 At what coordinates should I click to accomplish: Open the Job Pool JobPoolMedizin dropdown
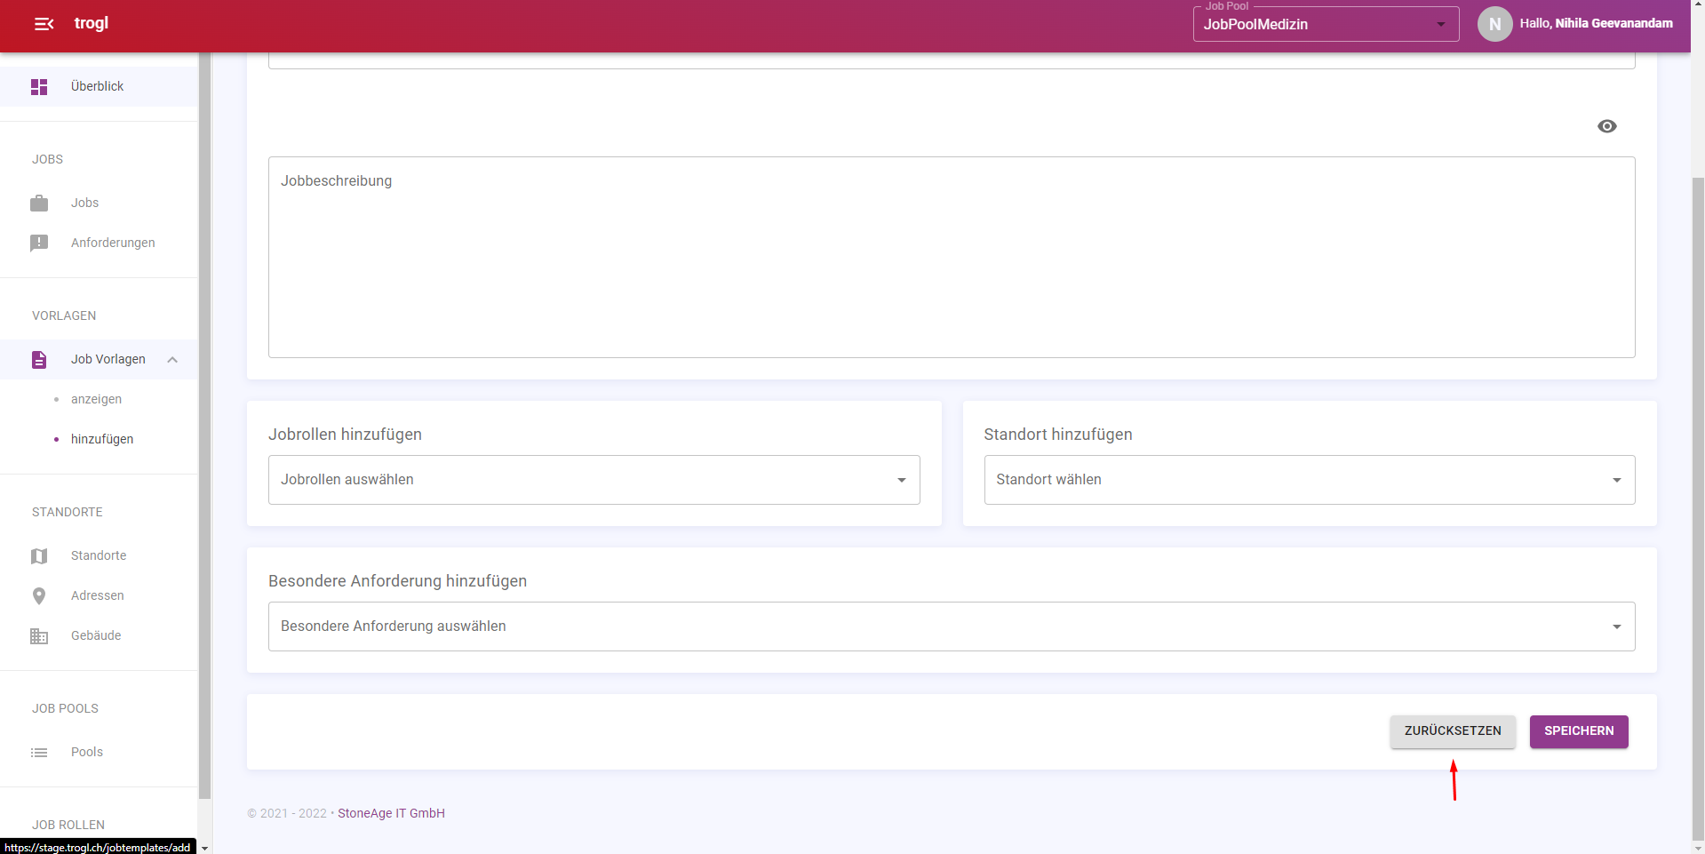[x=1326, y=24]
